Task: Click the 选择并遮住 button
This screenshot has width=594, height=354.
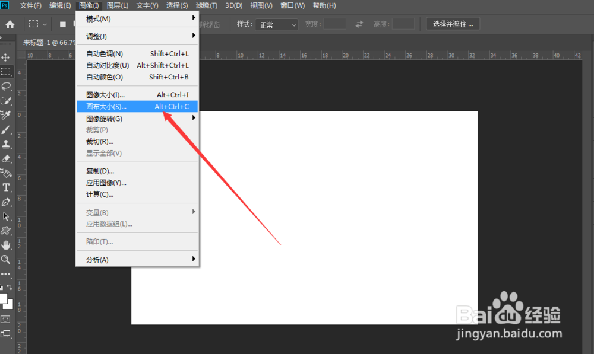Action: tap(453, 24)
